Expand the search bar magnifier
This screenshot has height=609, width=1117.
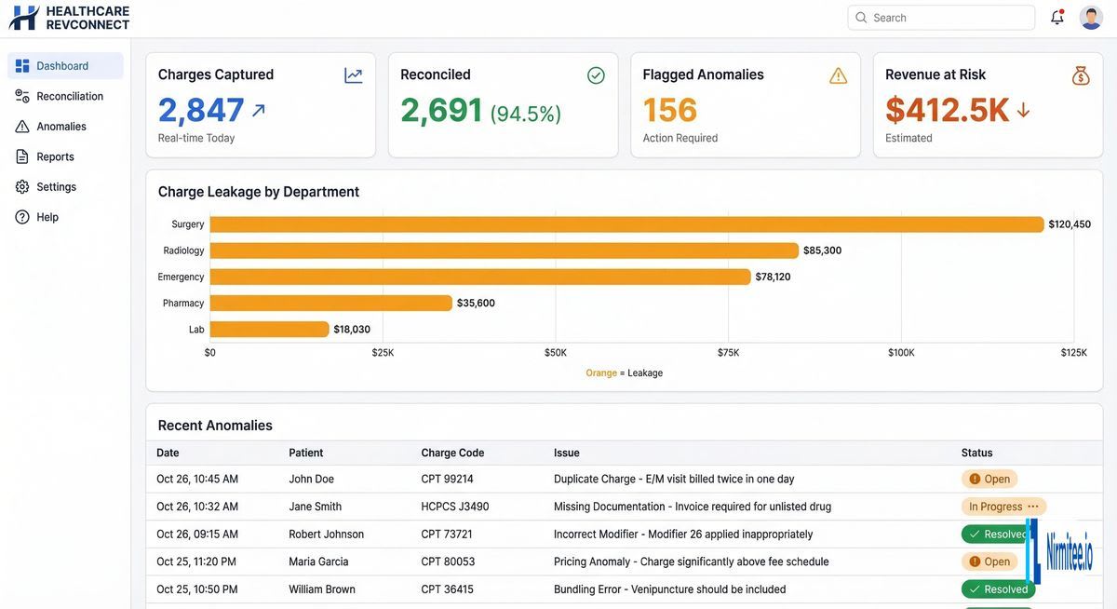[861, 17]
